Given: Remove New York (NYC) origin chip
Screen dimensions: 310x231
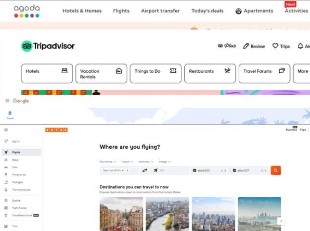Looking at the screenshot, I should 123,170.
